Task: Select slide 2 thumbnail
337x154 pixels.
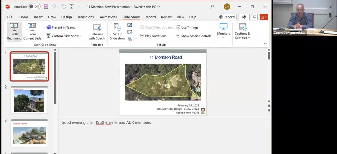Action: 29,100
